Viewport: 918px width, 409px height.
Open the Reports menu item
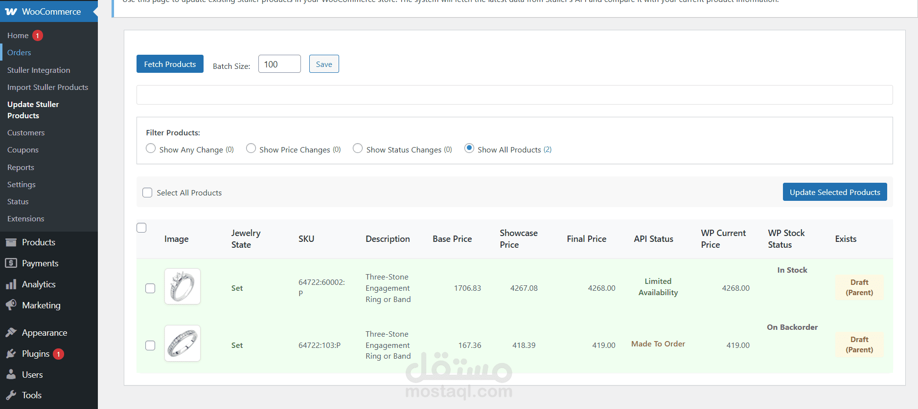(x=21, y=167)
